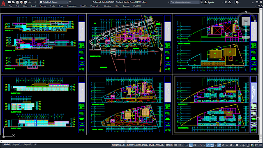Switch to the Layout2 tab
The width and height of the screenshot is (263, 148).
tap(27, 144)
